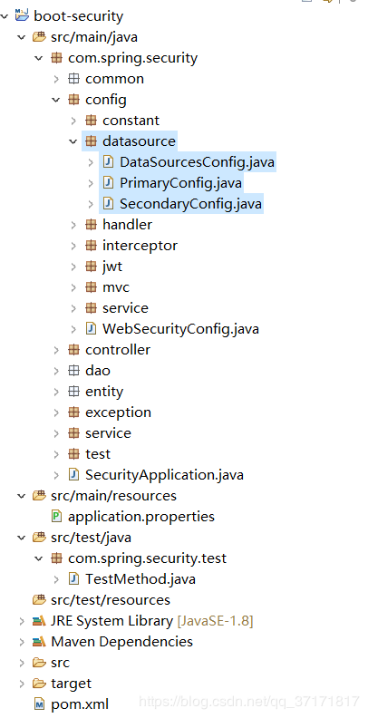Select PrimaryConfig.java in the tree
The width and height of the screenshot is (368, 718).
coord(180,183)
